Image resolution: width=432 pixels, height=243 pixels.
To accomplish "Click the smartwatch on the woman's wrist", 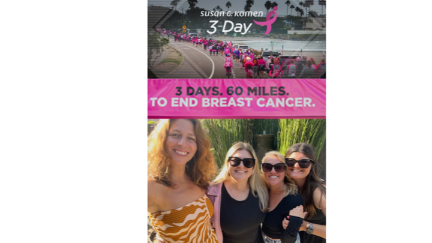I will [310, 229].
